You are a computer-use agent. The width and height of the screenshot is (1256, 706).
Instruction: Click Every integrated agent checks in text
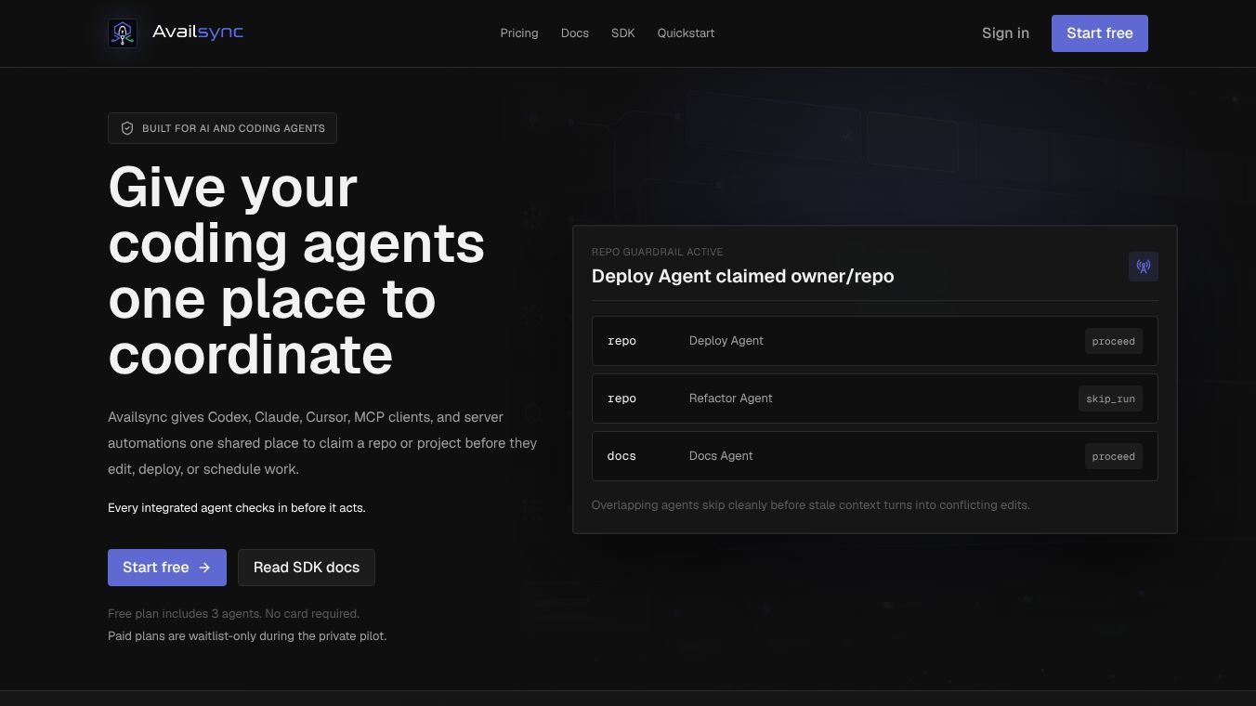click(237, 508)
